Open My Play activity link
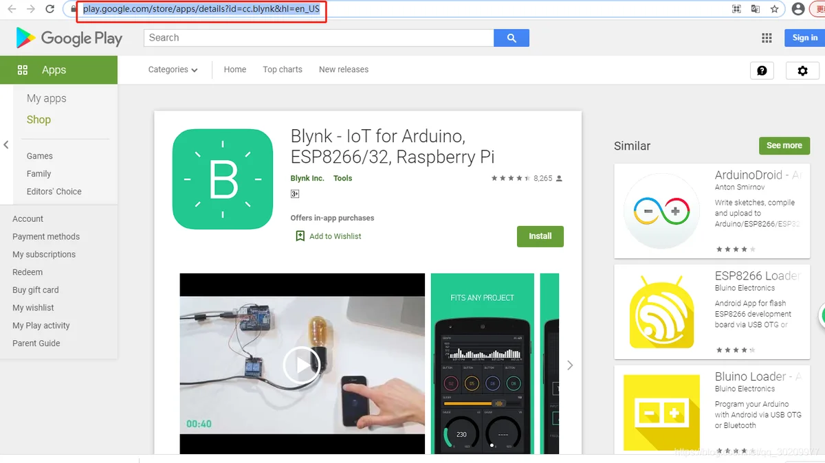 click(41, 326)
